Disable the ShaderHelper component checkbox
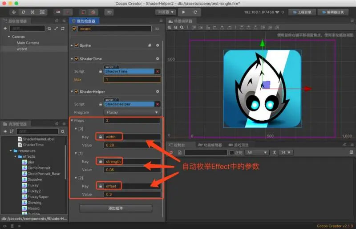 point(77,92)
